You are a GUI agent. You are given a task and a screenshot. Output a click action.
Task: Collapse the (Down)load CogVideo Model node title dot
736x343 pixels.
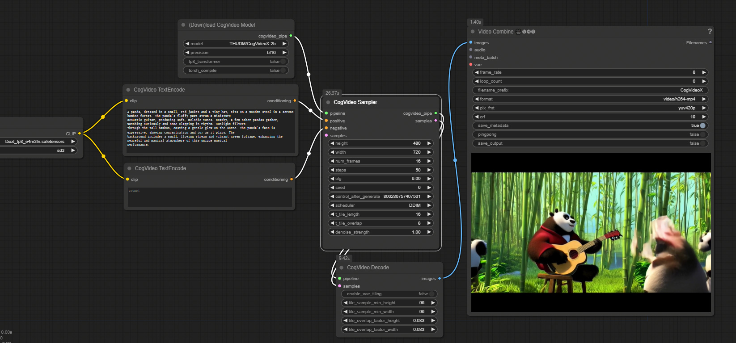click(x=183, y=25)
